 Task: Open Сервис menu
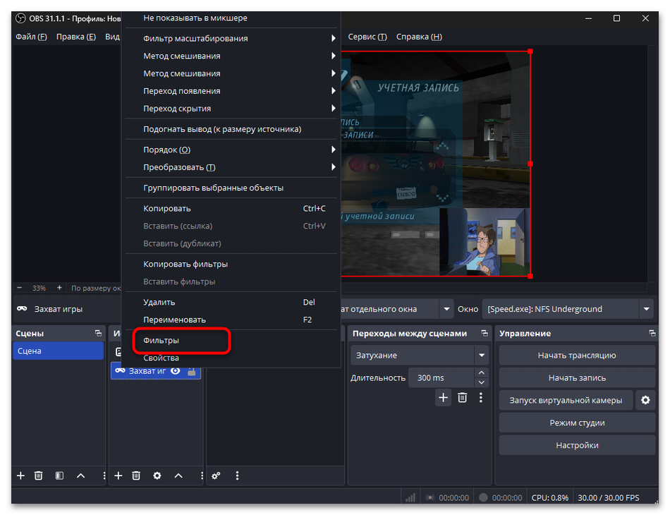(x=367, y=37)
